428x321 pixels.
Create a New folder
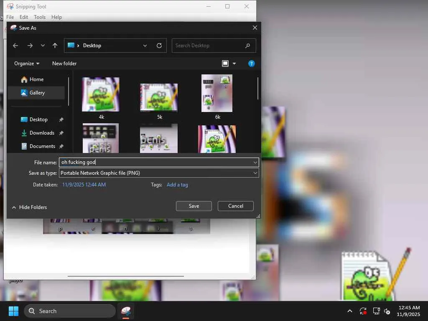64,64
